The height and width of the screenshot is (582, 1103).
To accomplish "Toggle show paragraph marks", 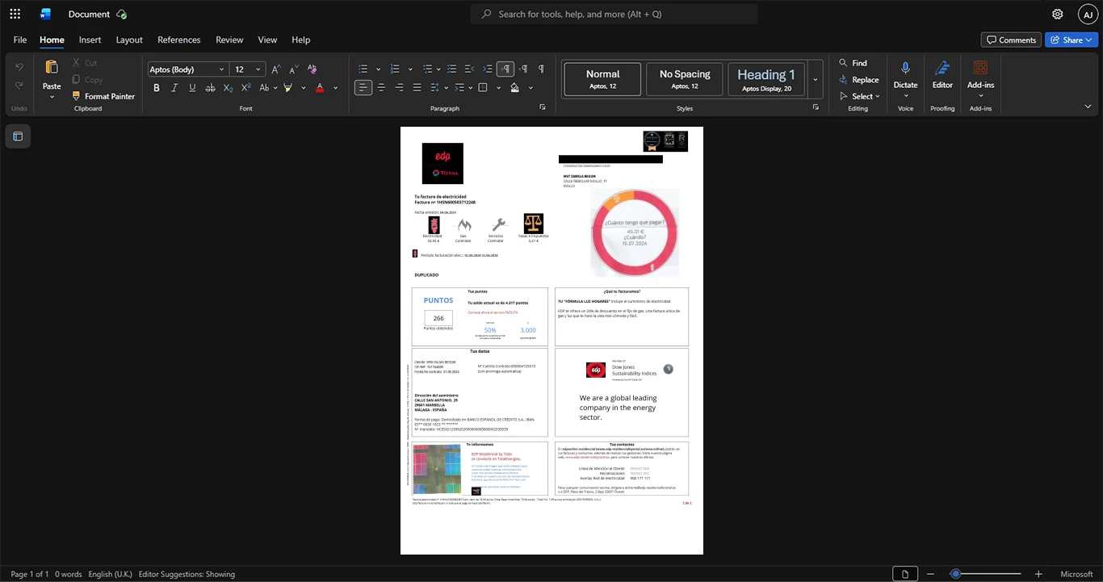I will coord(541,69).
